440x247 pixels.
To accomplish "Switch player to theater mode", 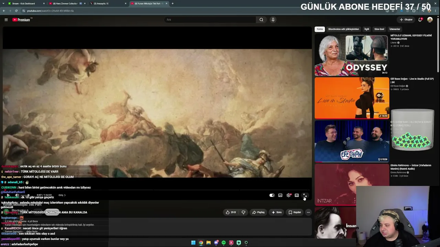I will 297,195.
